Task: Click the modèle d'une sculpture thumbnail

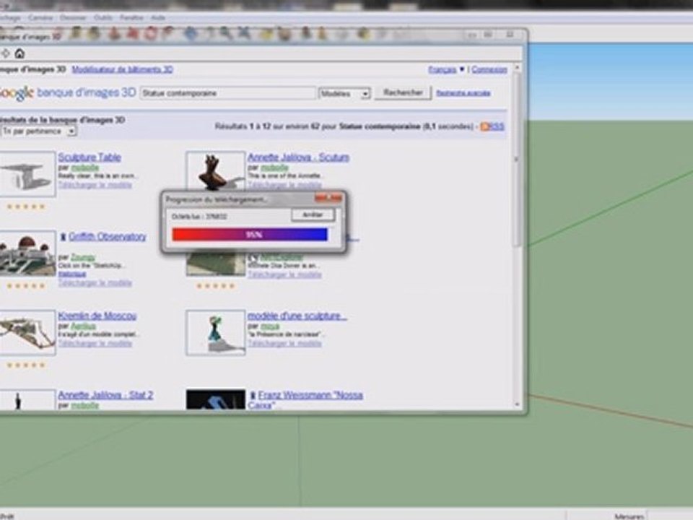Action: pyautogui.click(x=216, y=332)
